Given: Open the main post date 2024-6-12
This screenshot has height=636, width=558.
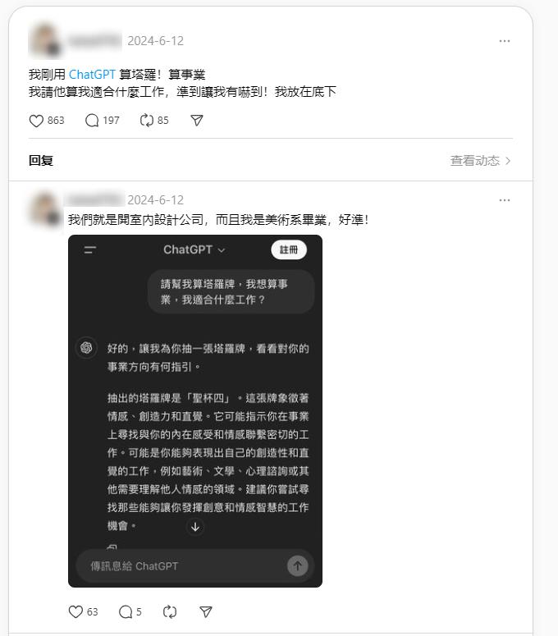Looking at the screenshot, I should pos(155,41).
